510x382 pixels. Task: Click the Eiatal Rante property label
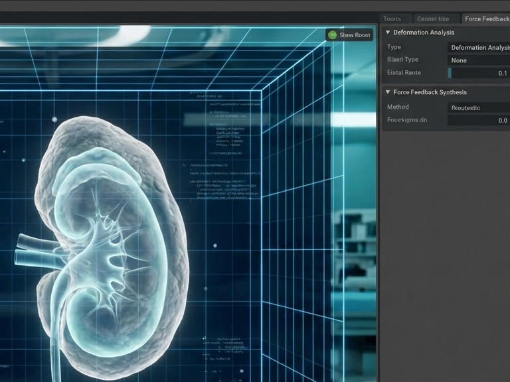[404, 72]
